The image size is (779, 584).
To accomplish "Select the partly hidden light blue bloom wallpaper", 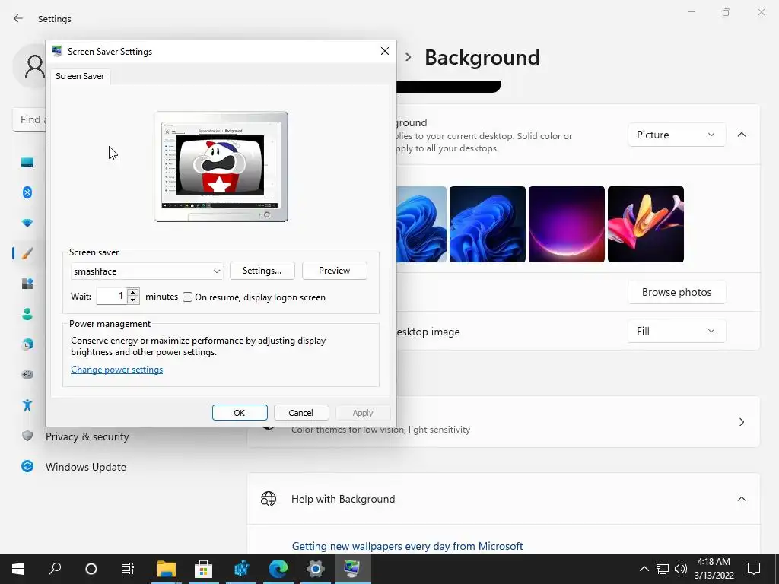I will coord(421,224).
